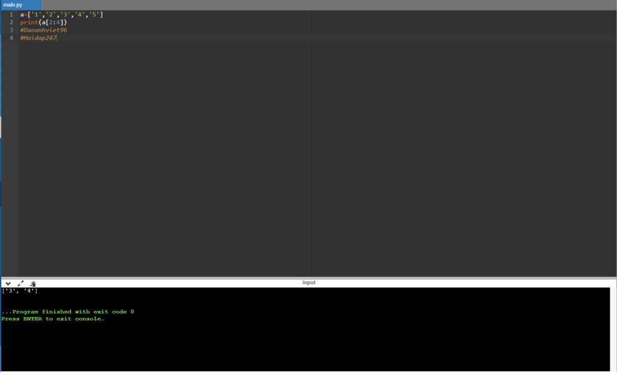Click the #Daoanhviet96 comment line
The image size is (617, 375).
(x=43, y=30)
